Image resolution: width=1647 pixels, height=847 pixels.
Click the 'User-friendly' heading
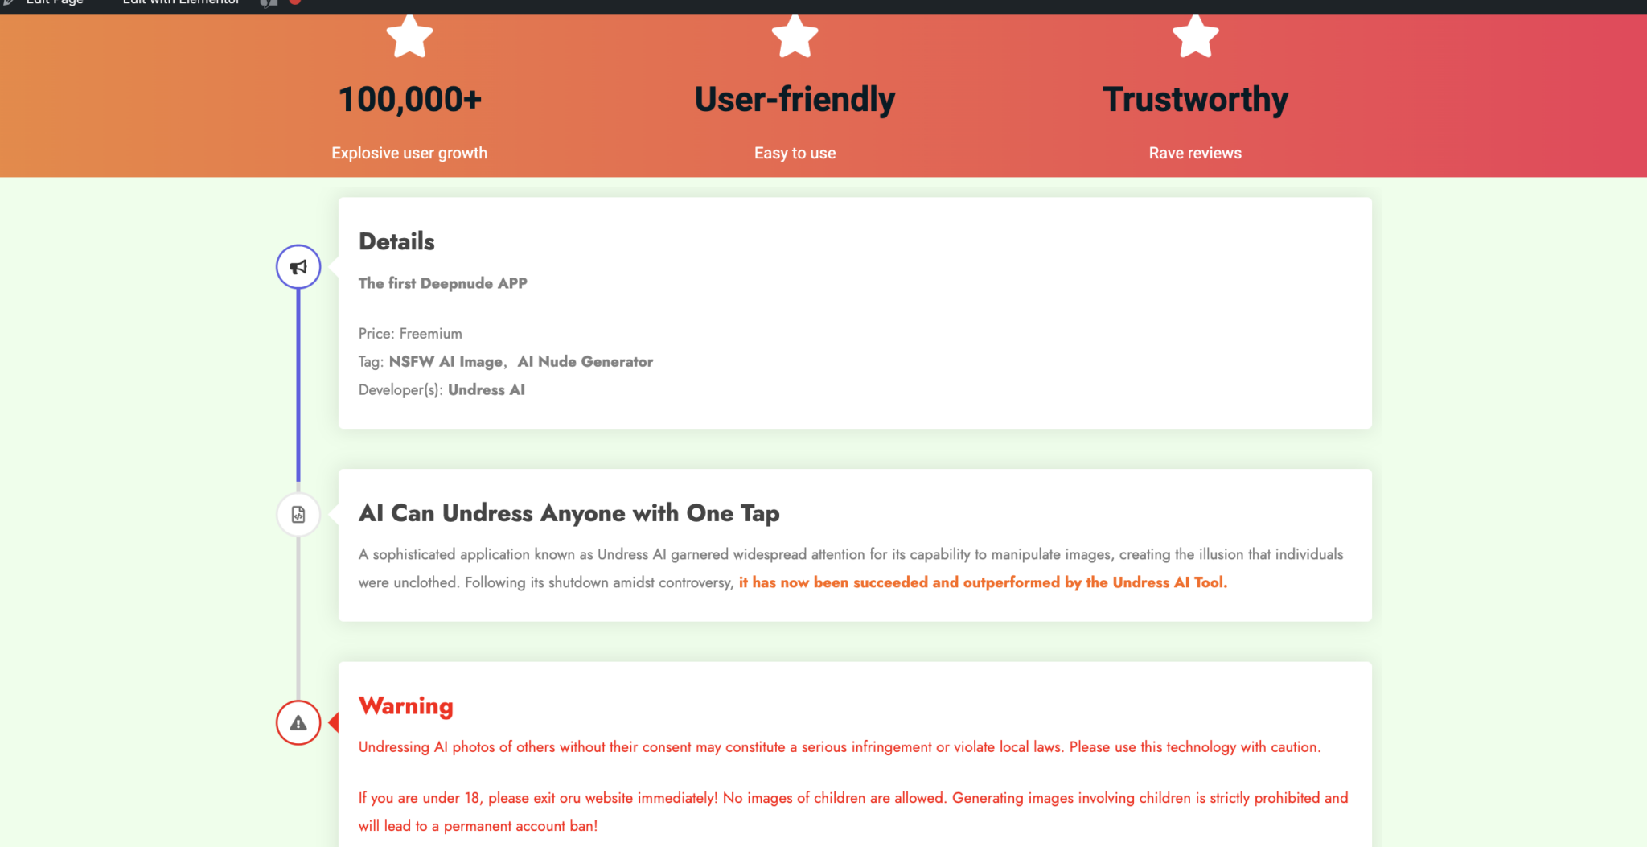click(x=795, y=100)
